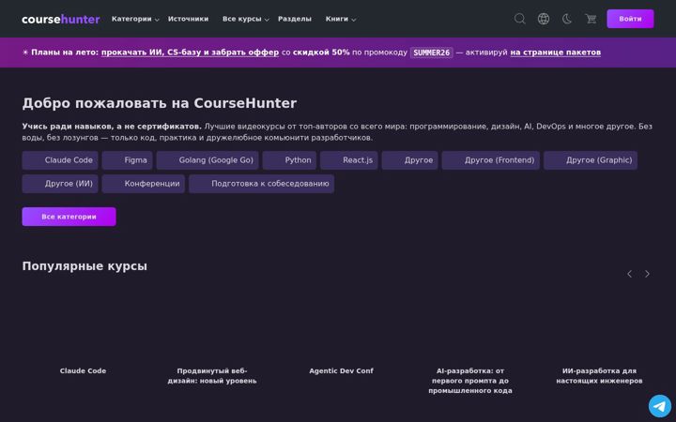Open the search icon in header
This screenshot has height=422, width=676.
pos(520,19)
